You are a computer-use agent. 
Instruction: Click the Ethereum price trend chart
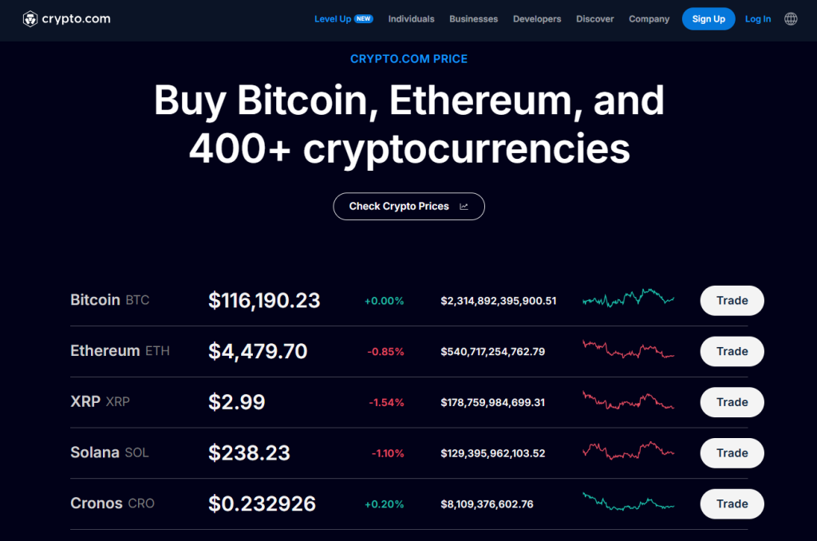(x=629, y=350)
